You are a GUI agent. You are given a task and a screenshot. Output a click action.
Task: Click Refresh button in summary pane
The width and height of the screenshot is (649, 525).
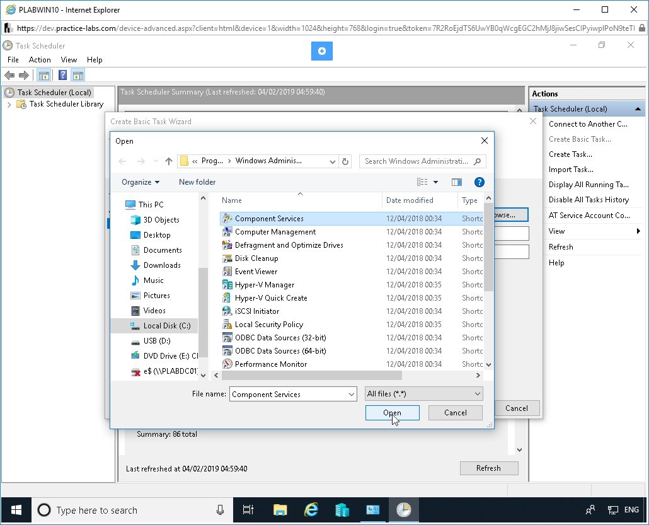pyautogui.click(x=489, y=468)
